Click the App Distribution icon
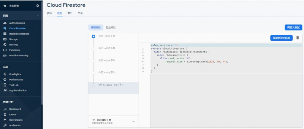Image resolution: width=304 pixels, height=129 pixels. pyautogui.click(x=5, y=90)
